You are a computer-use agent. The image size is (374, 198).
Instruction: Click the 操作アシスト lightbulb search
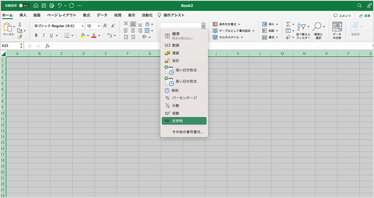(171, 15)
